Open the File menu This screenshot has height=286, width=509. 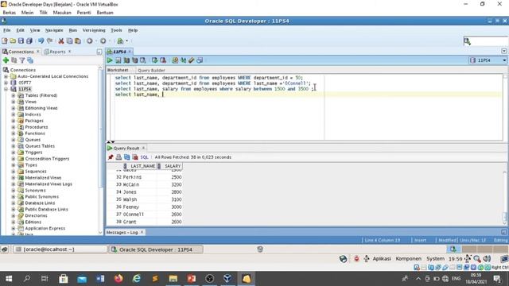click(7, 30)
